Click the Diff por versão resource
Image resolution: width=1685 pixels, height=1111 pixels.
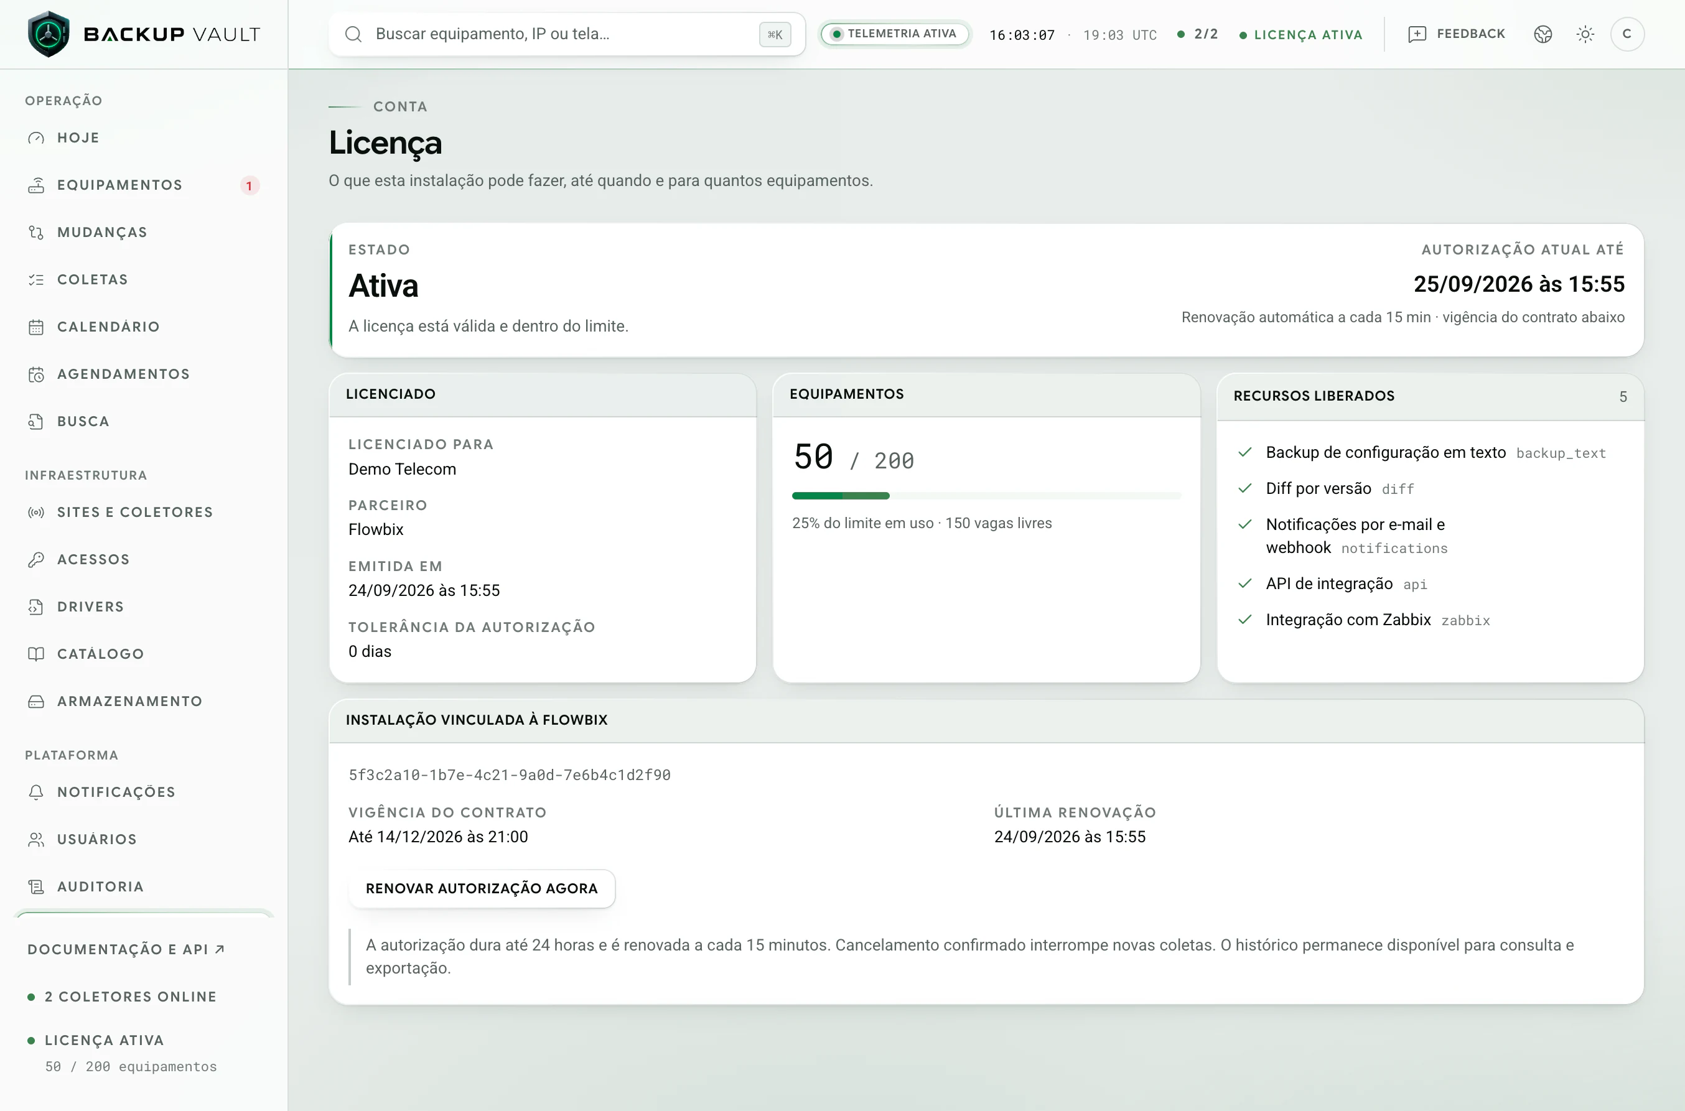tap(1318, 489)
